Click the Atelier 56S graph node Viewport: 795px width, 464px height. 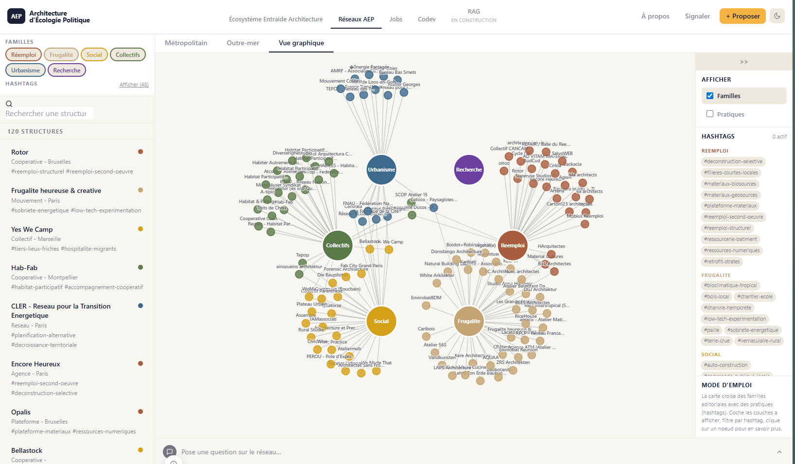coord(435,353)
